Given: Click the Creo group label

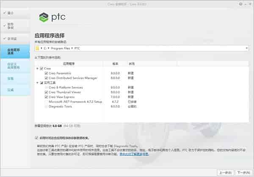Looking at the screenshot, I should [47, 69].
